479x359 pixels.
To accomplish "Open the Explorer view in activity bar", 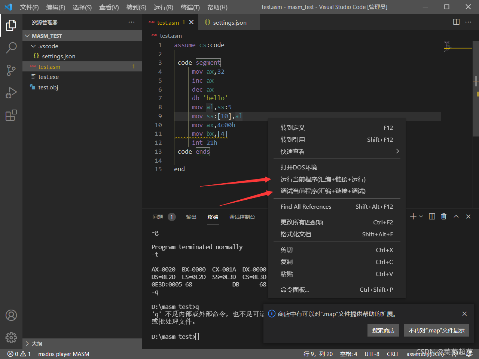I will [11, 25].
